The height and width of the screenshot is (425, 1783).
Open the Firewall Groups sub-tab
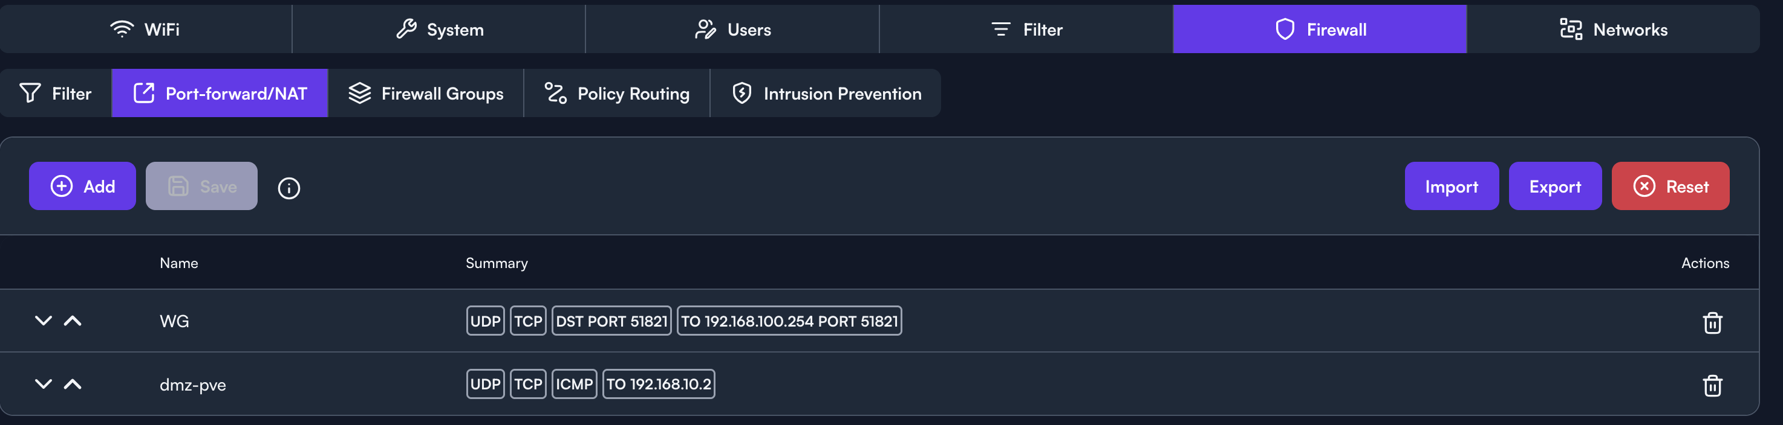pos(426,94)
